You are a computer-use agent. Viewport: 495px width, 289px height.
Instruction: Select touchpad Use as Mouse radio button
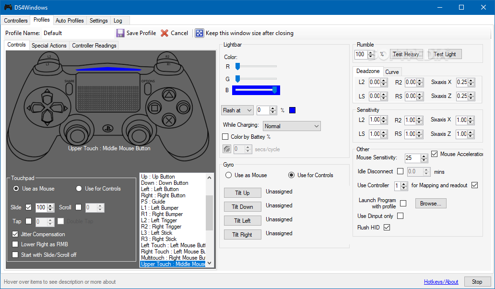16,189
